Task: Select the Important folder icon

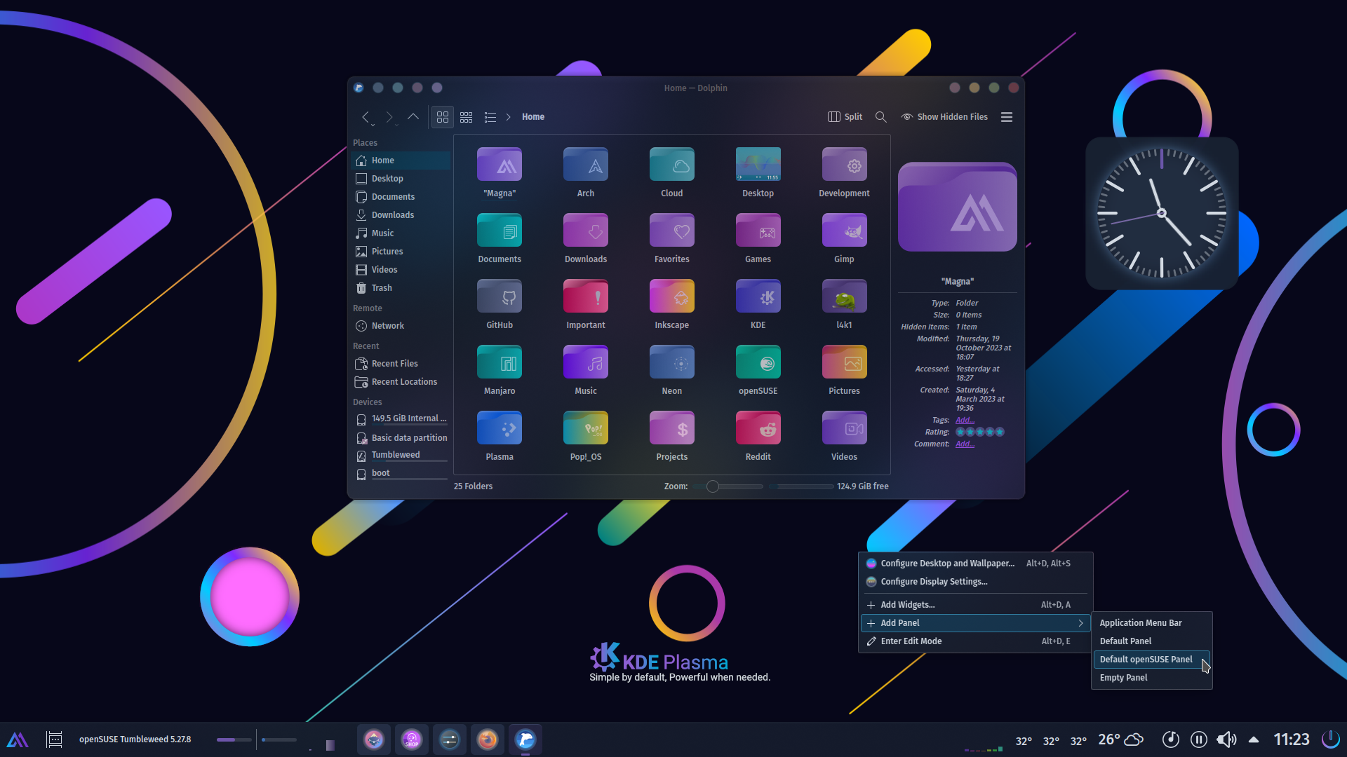Action: tap(586, 296)
